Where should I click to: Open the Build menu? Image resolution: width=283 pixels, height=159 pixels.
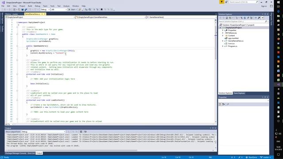[x=30, y=6]
